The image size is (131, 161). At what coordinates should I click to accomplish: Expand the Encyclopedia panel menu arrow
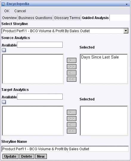127,4
